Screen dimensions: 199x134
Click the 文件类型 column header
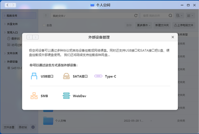pos(183,35)
